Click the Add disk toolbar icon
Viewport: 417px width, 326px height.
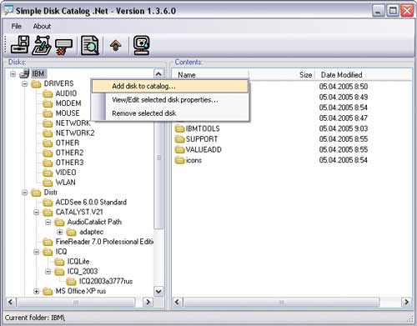(20, 45)
